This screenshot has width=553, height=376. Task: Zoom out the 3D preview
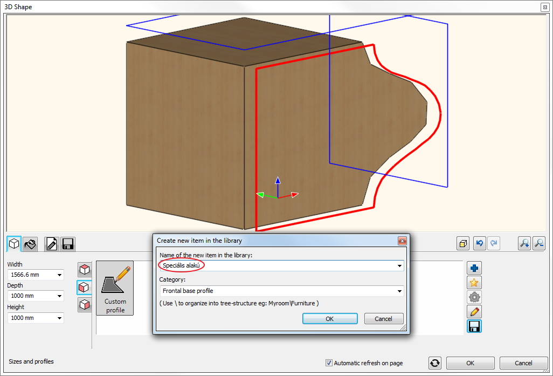click(x=539, y=243)
